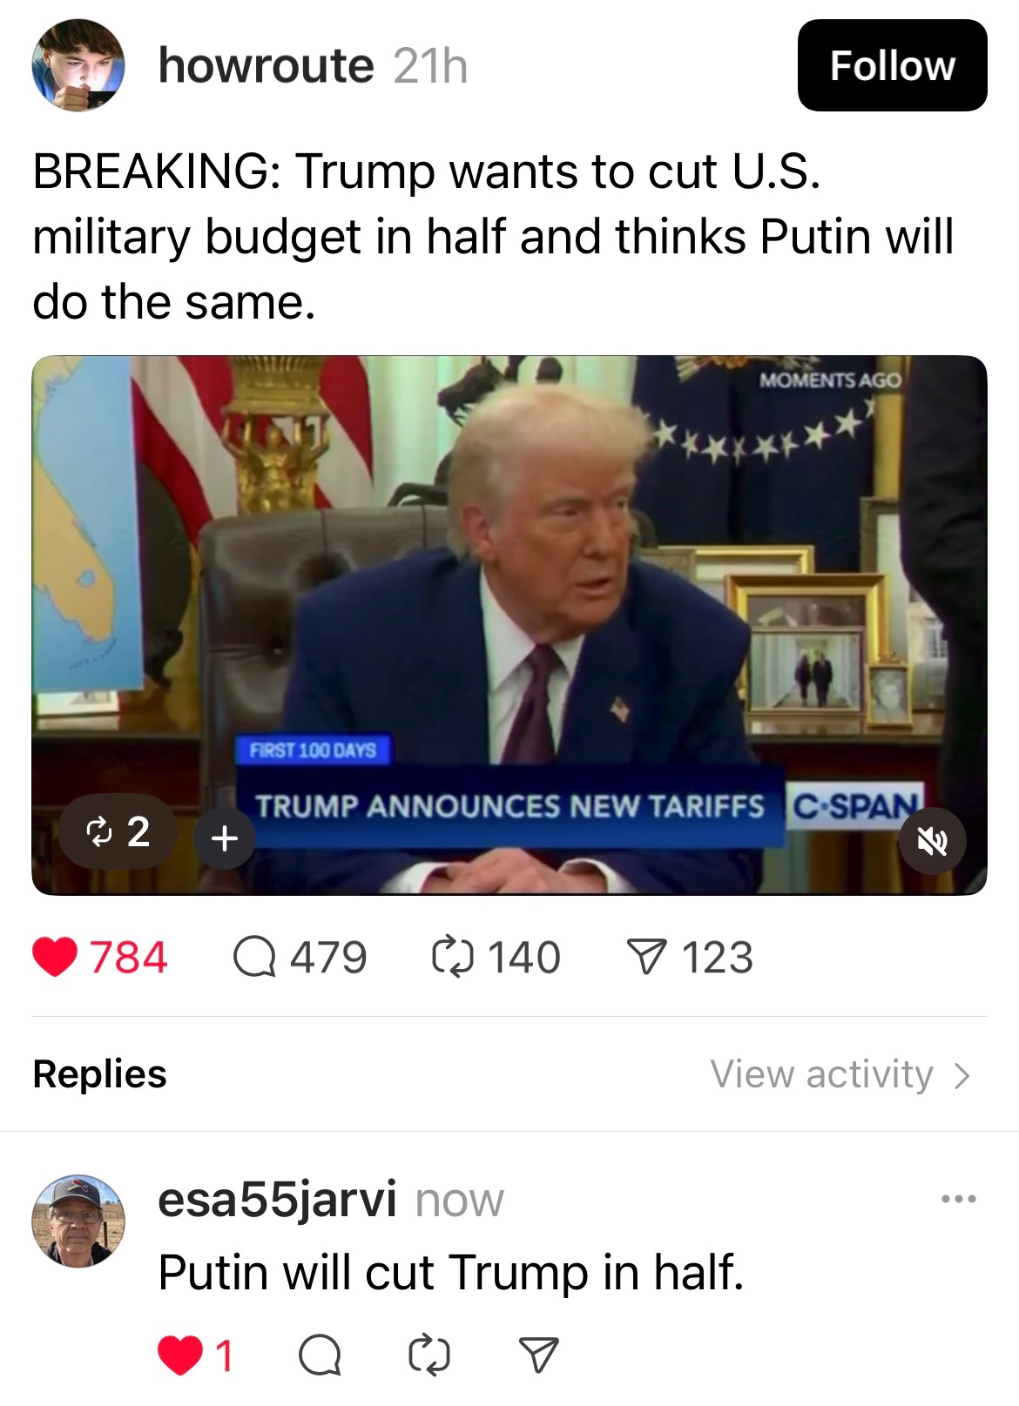Reply to esa55jarvi's comment with the bubble icon
The width and height of the screenshot is (1019, 1406).
(320, 1355)
